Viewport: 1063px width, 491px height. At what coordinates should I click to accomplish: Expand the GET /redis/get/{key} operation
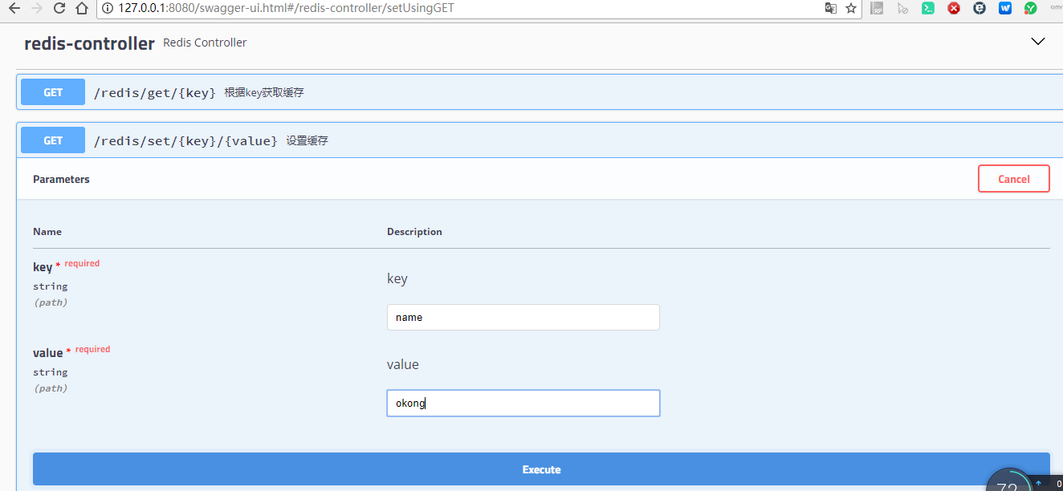tap(540, 92)
